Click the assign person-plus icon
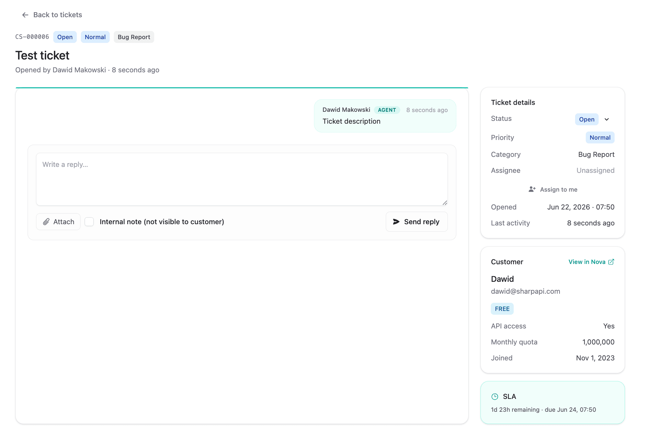 [532, 189]
